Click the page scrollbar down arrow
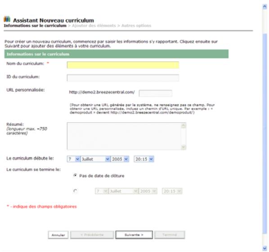269x252 pixels. tap(265, 248)
